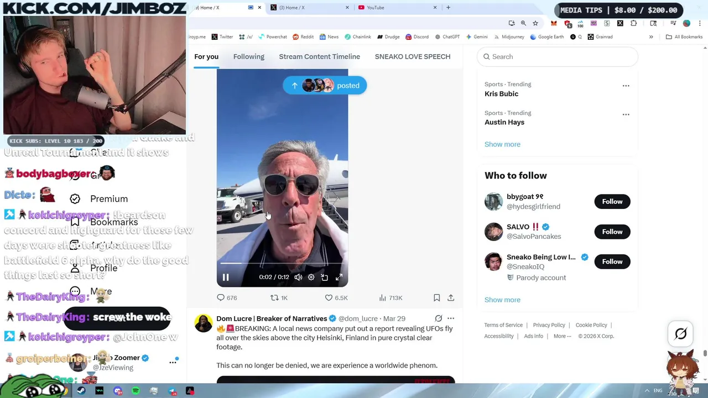Share the video tweet
Screen dimensions: 708x398
pyautogui.click(x=451, y=297)
